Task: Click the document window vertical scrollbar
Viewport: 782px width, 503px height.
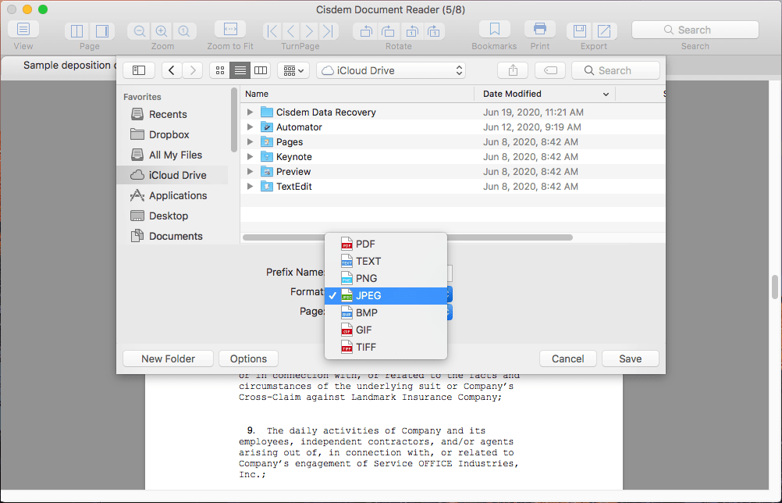Action: (775, 287)
